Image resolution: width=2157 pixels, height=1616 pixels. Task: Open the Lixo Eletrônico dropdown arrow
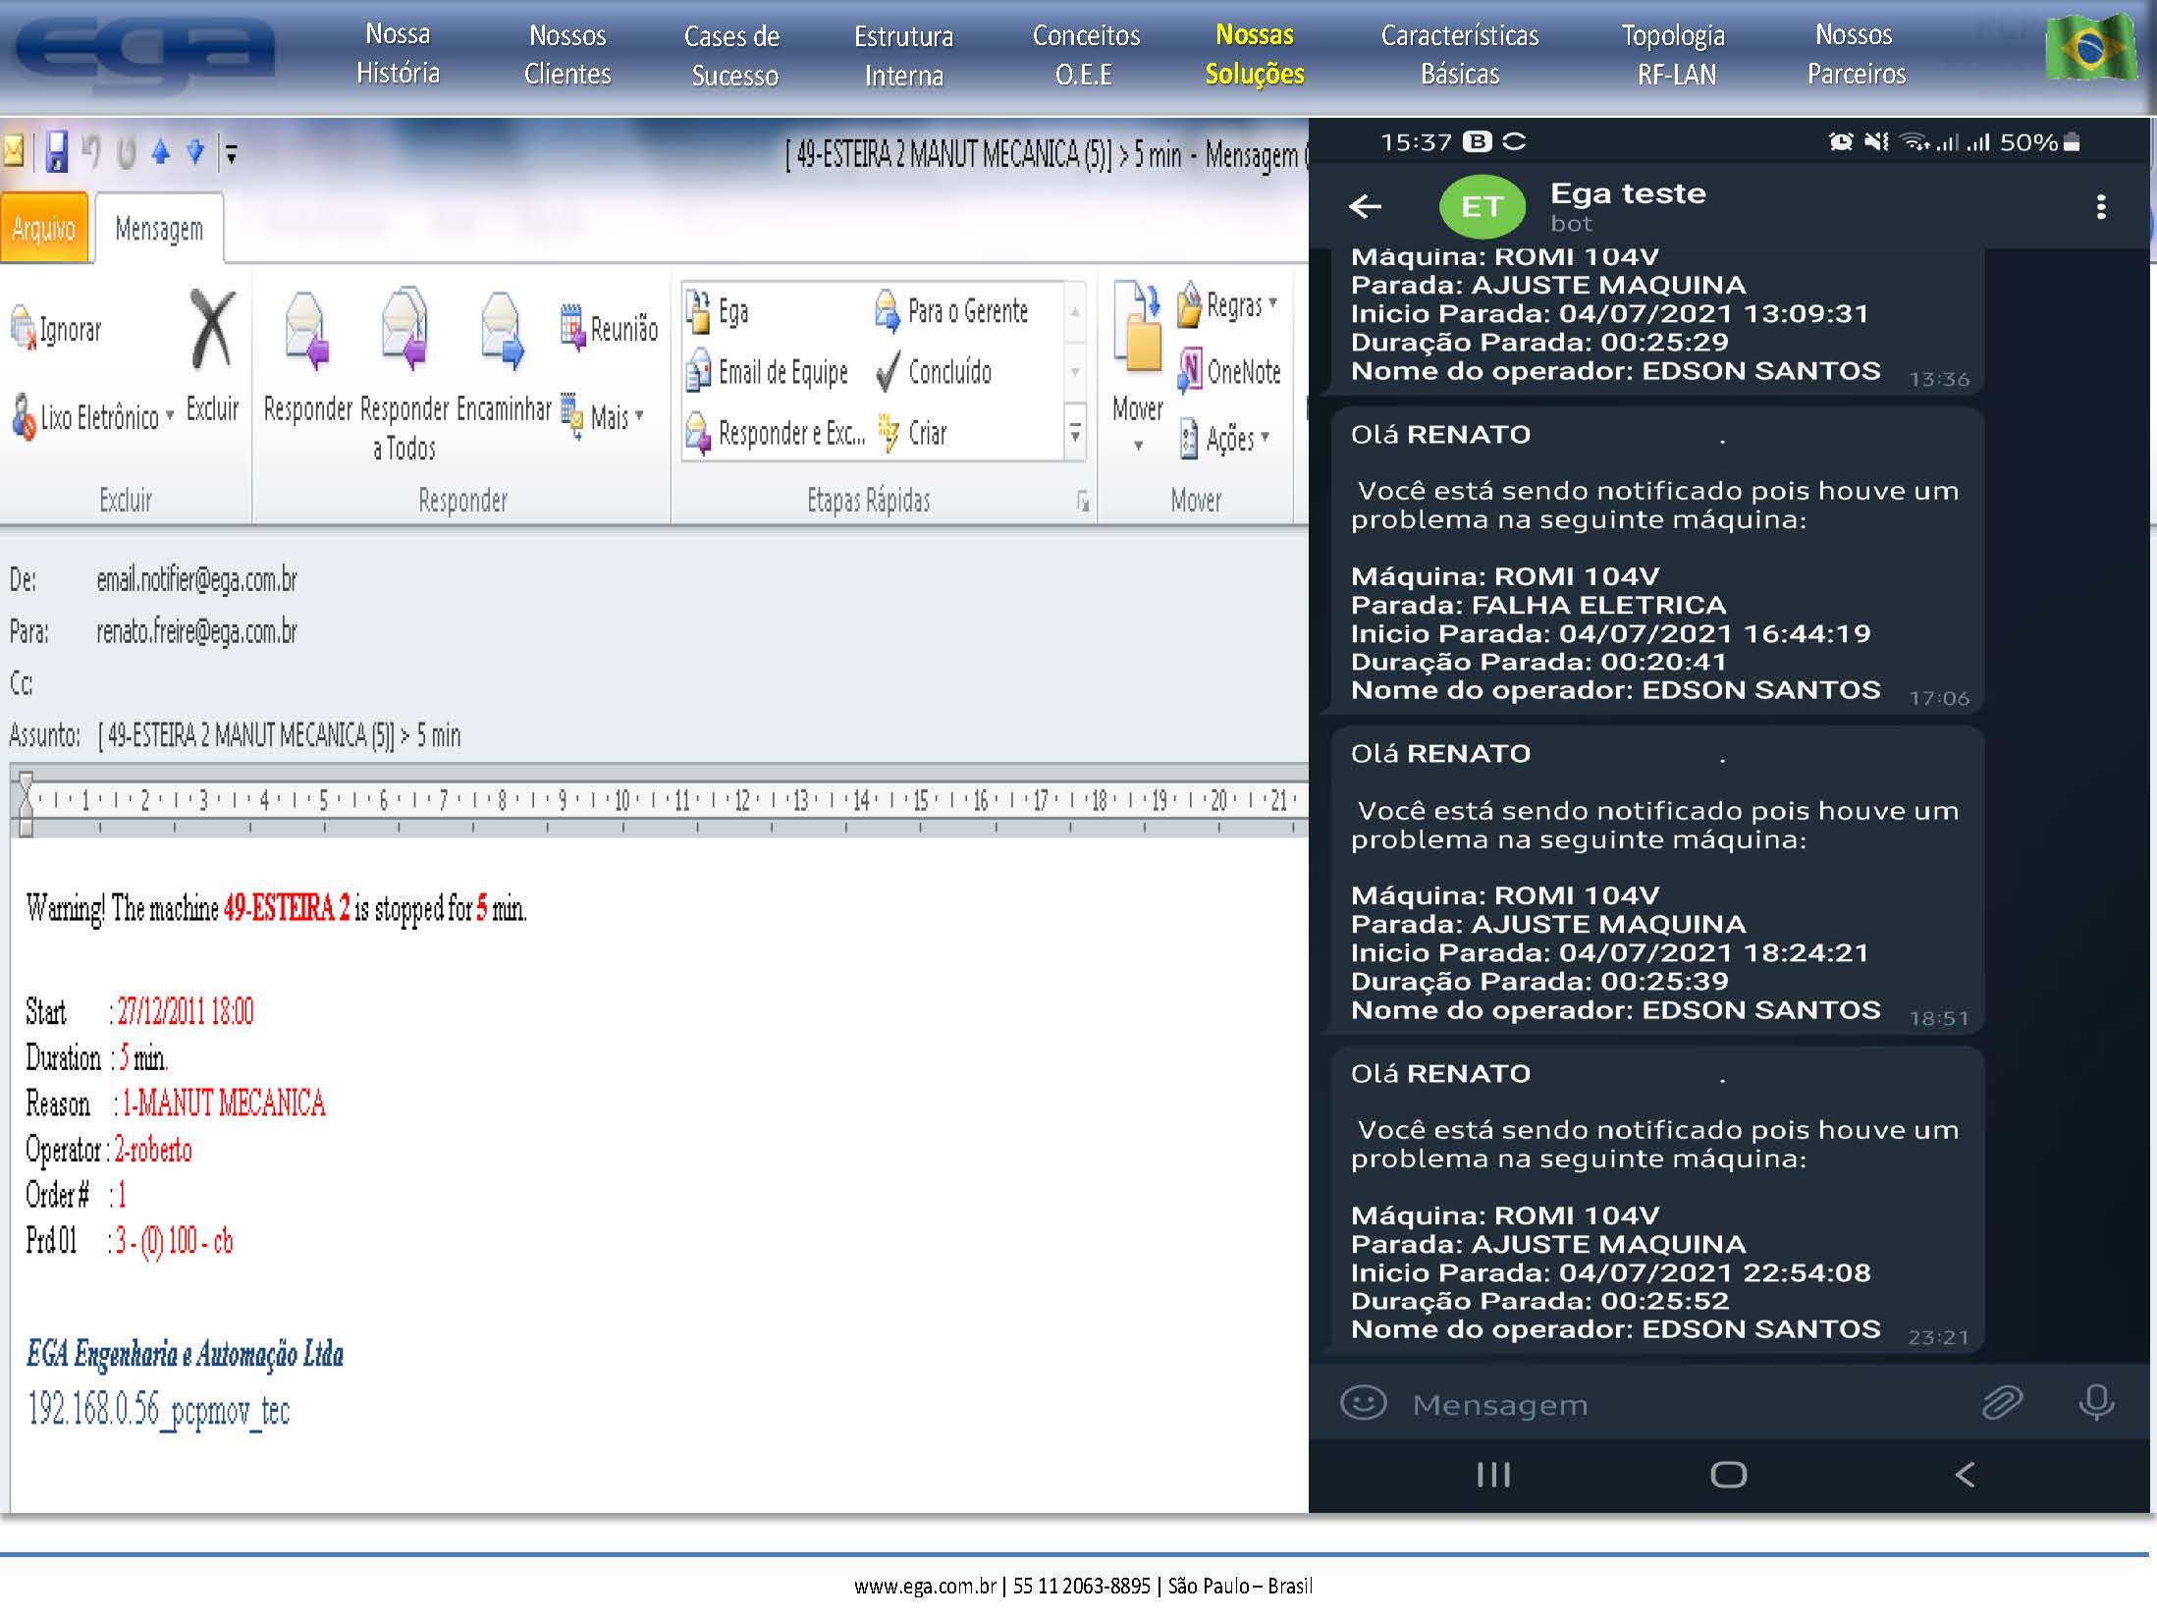(170, 416)
